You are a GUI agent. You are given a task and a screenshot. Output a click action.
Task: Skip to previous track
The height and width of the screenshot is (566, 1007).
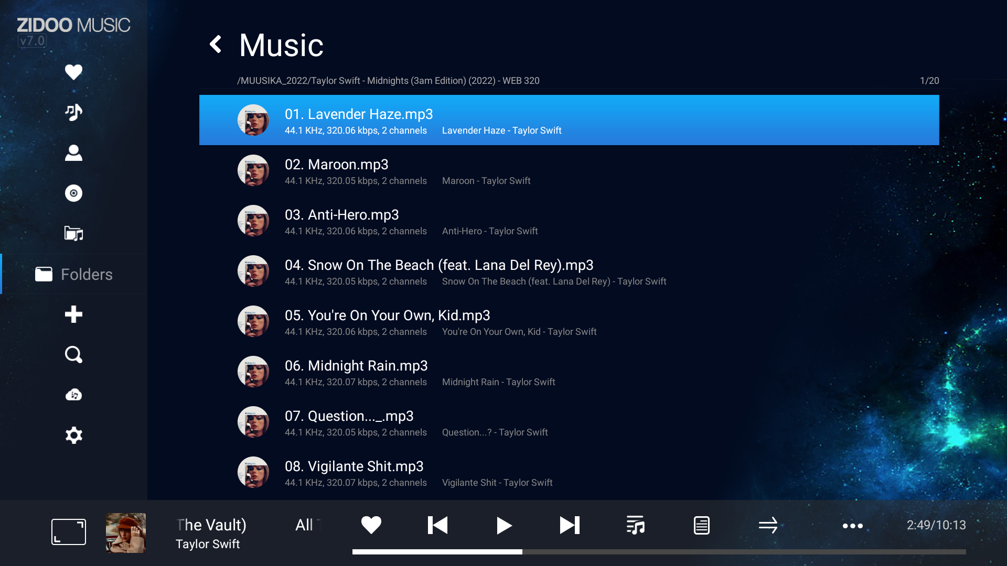click(x=437, y=525)
